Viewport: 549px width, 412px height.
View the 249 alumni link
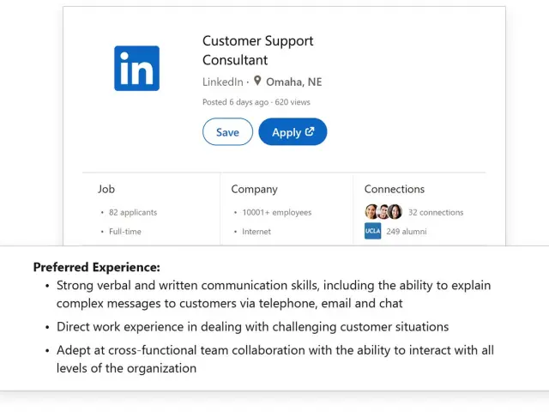pyautogui.click(x=407, y=231)
